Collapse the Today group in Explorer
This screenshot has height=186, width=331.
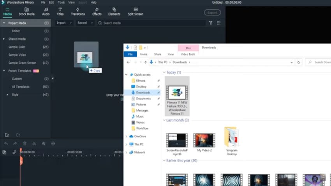point(164,72)
